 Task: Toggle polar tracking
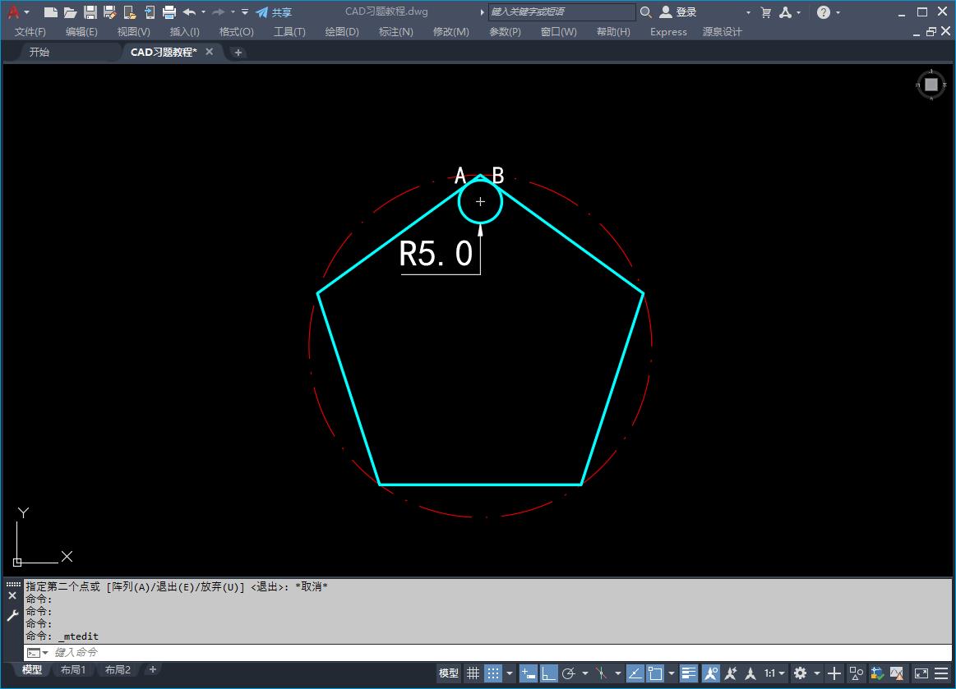(x=569, y=673)
